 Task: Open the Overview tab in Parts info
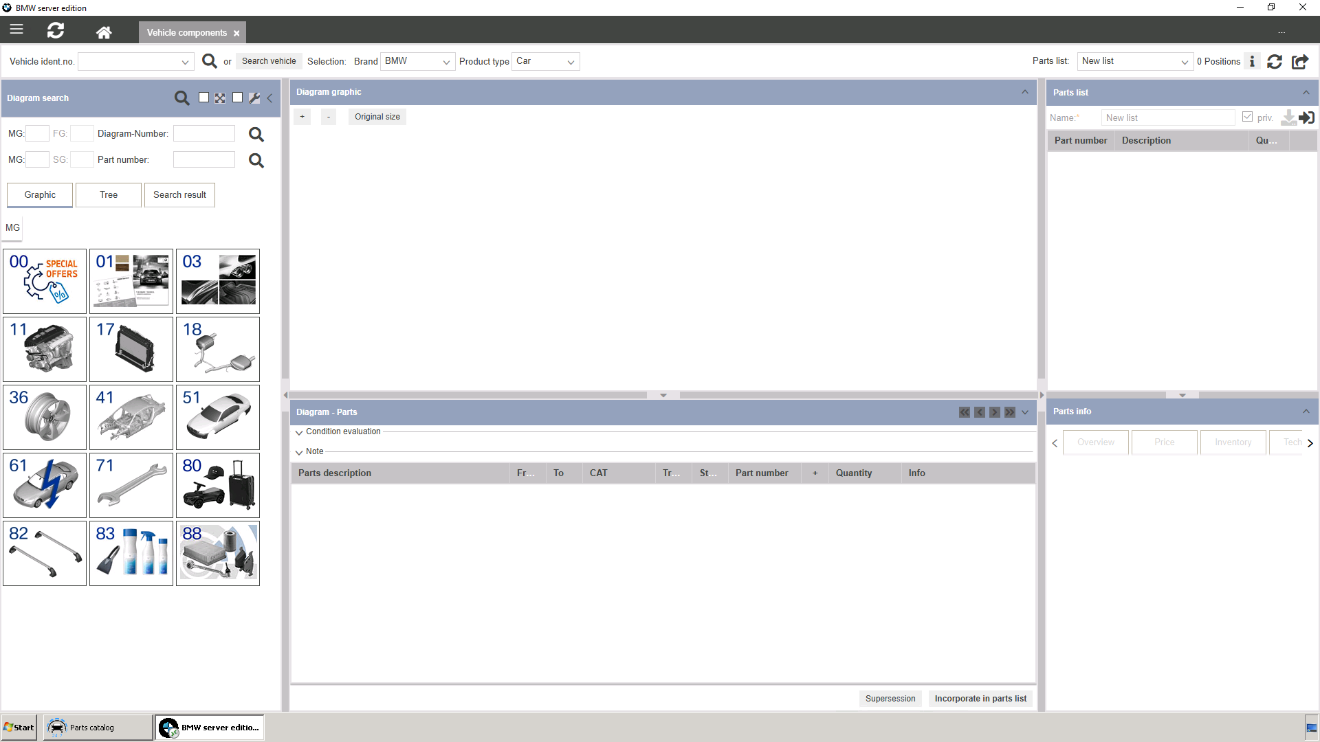pos(1096,442)
